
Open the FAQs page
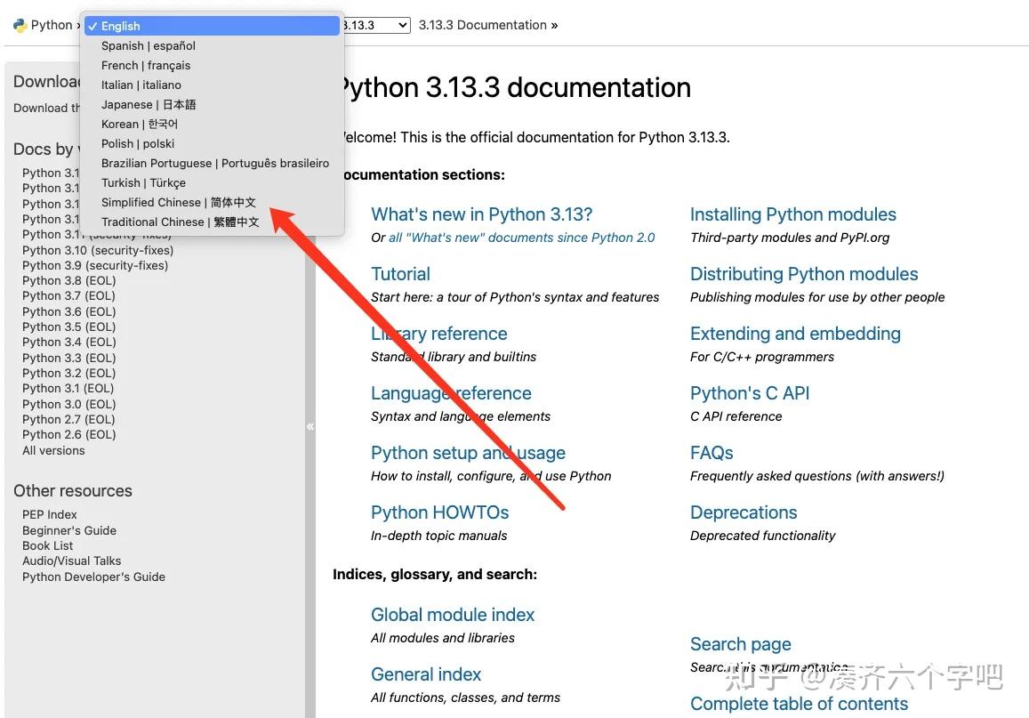pyautogui.click(x=711, y=452)
